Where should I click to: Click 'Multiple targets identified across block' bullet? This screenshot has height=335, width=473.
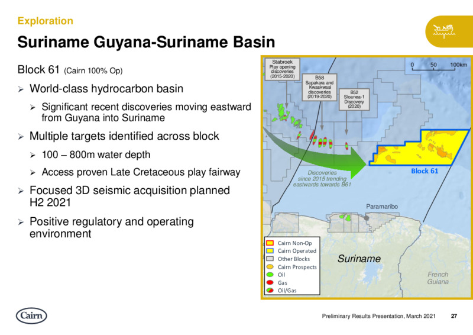coord(124,136)
